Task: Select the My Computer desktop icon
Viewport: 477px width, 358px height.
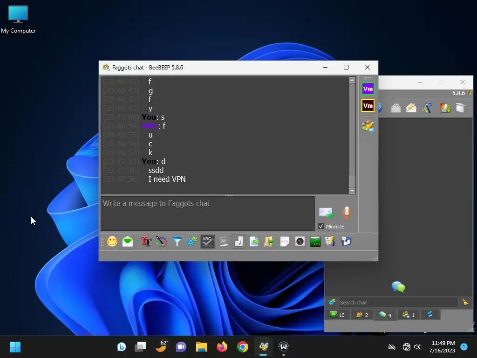Action: coord(18,20)
